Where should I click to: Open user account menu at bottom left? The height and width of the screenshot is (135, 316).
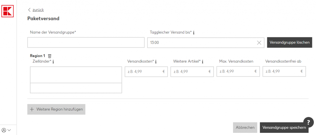[x=6, y=130]
